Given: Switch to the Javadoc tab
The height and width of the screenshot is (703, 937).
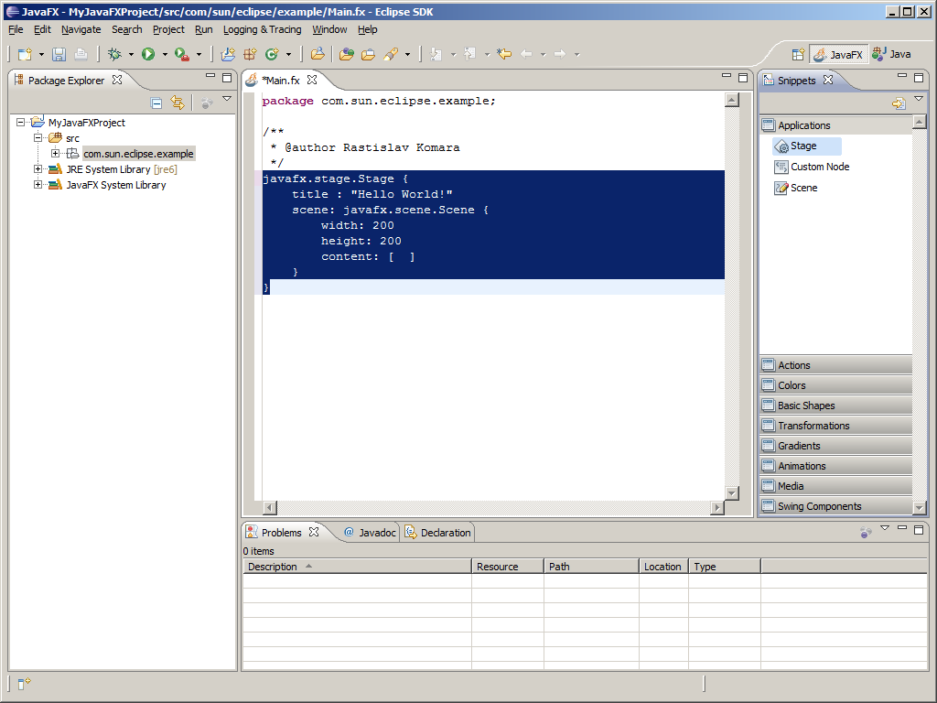Looking at the screenshot, I should tap(370, 533).
